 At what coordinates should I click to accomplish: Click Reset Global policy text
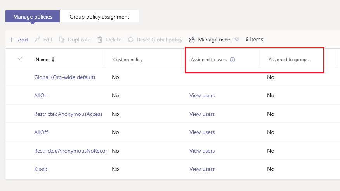point(160,40)
